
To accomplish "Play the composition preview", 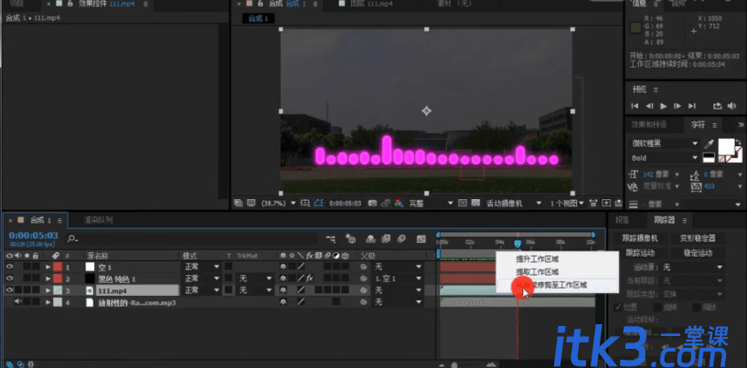I will 664,106.
